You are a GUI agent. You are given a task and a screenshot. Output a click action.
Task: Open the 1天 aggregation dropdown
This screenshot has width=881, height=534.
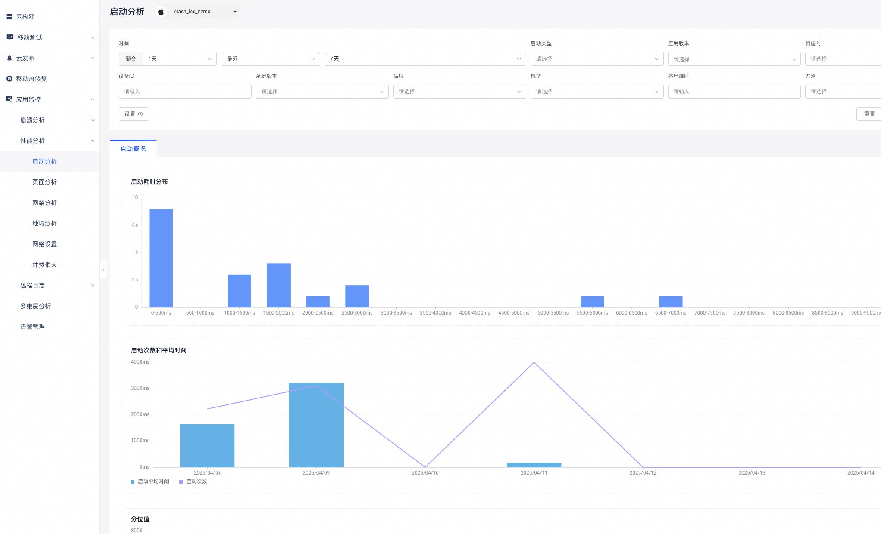pyautogui.click(x=180, y=59)
